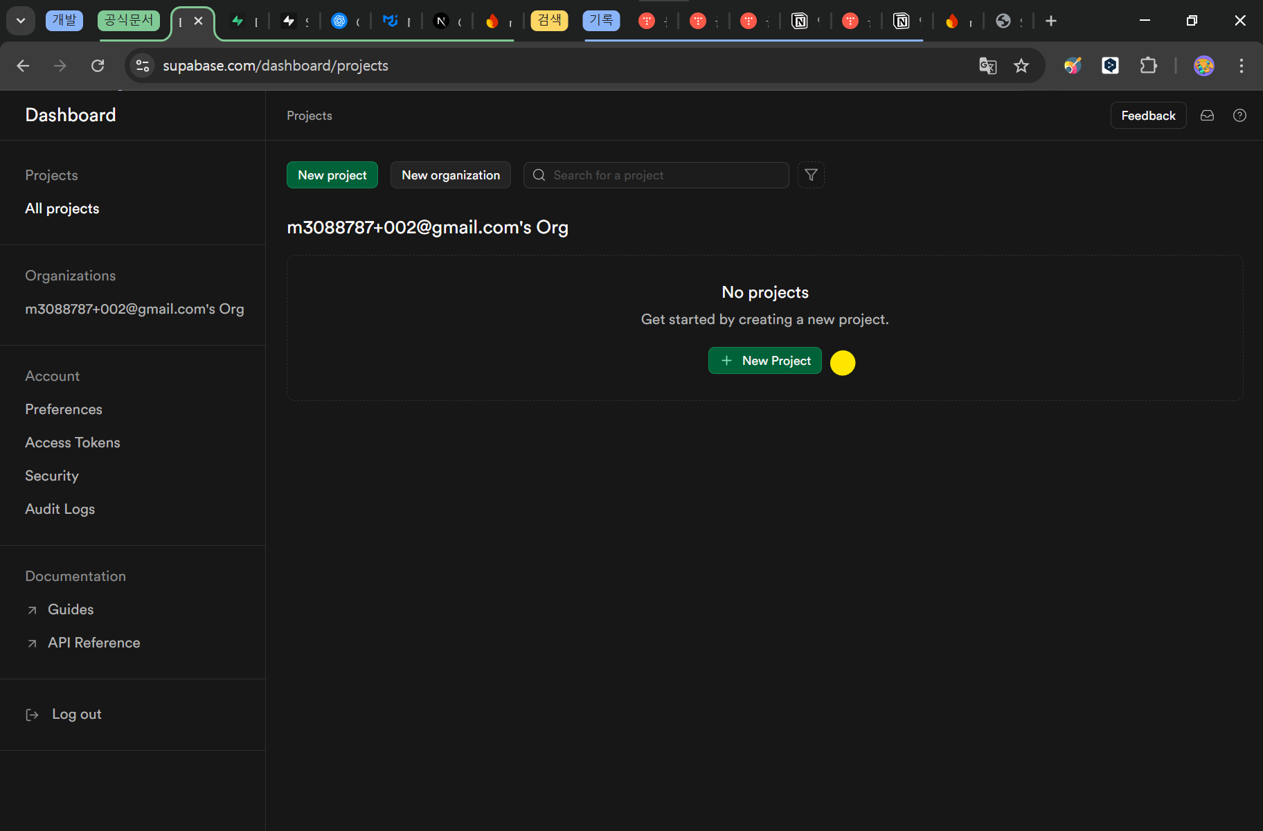Click the 검색 tab group label
Viewport: 1263px width, 831px height.
tap(550, 20)
